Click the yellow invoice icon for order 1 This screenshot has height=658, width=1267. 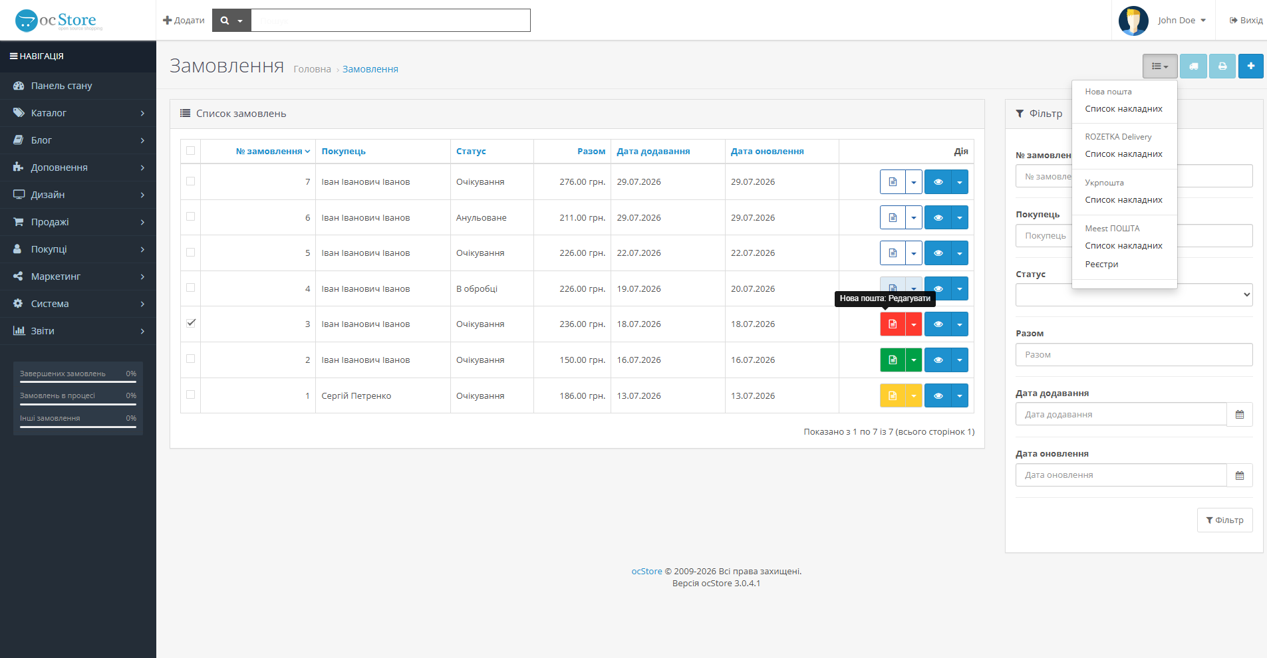click(893, 396)
